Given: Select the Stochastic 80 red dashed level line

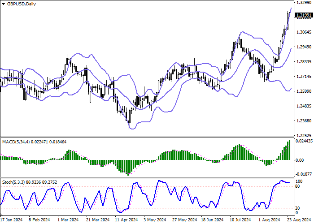Looking at the screenshot, I should 147,186.
